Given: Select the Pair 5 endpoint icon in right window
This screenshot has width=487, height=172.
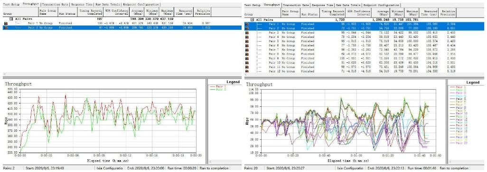Looking at the screenshot, I should (247, 41).
